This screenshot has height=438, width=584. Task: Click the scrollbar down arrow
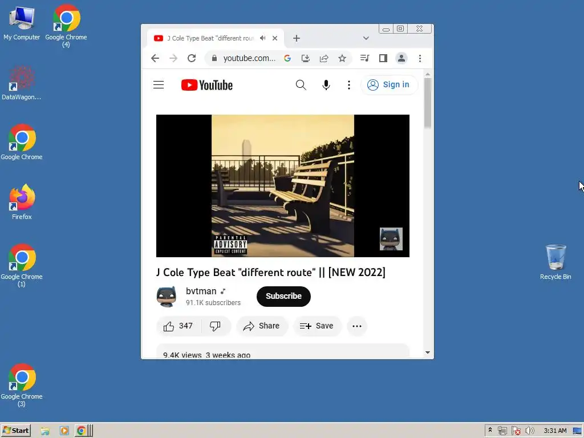point(427,352)
